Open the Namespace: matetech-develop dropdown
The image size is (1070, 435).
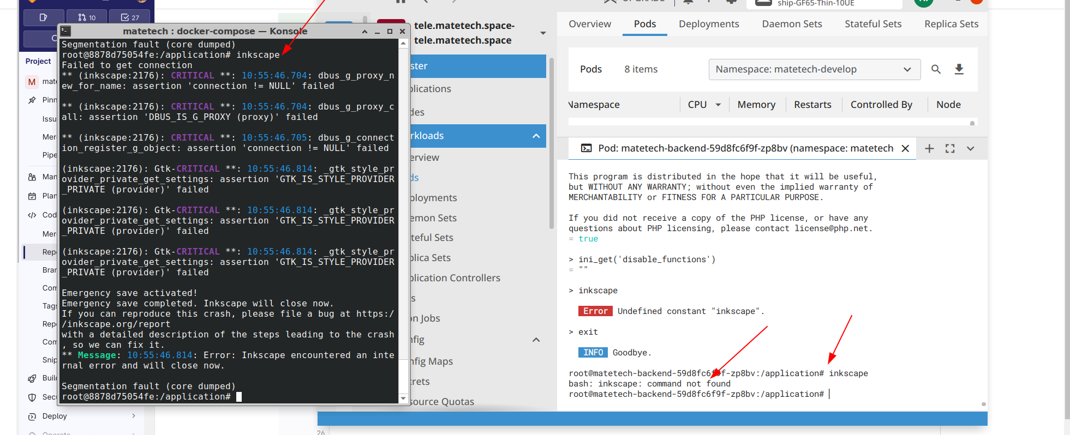click(814, 69)
